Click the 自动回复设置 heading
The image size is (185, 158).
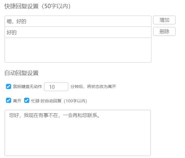[21, 73]
